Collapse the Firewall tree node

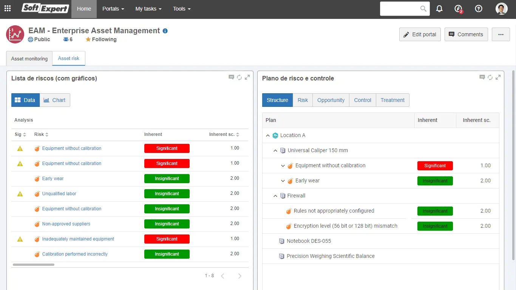[275, 196]
